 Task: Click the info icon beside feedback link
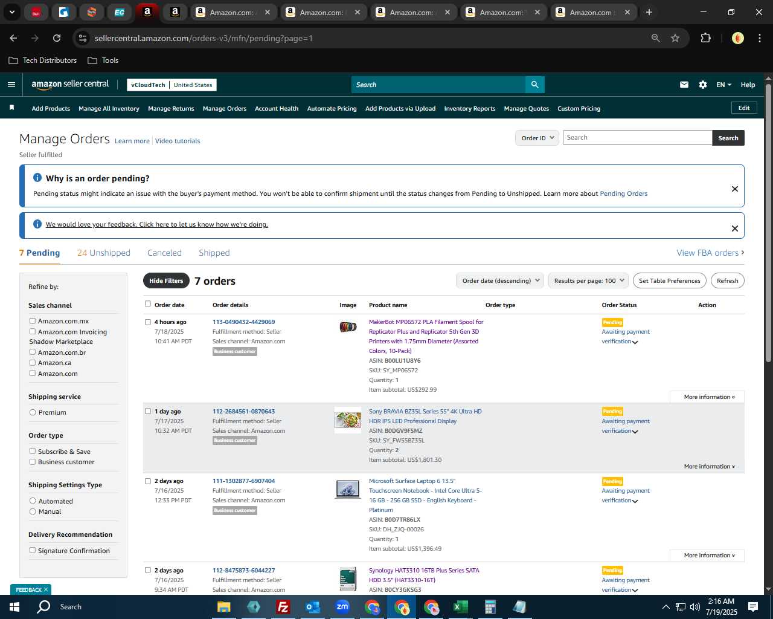37,224
